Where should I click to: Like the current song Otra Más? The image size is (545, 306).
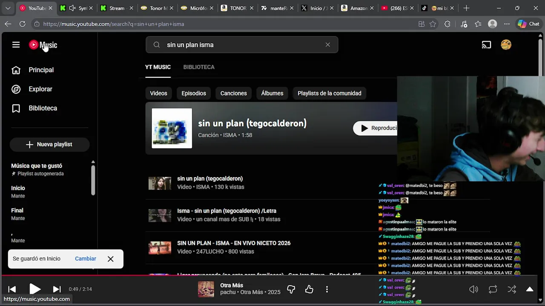pyautogui.click(x=309, y=289)
